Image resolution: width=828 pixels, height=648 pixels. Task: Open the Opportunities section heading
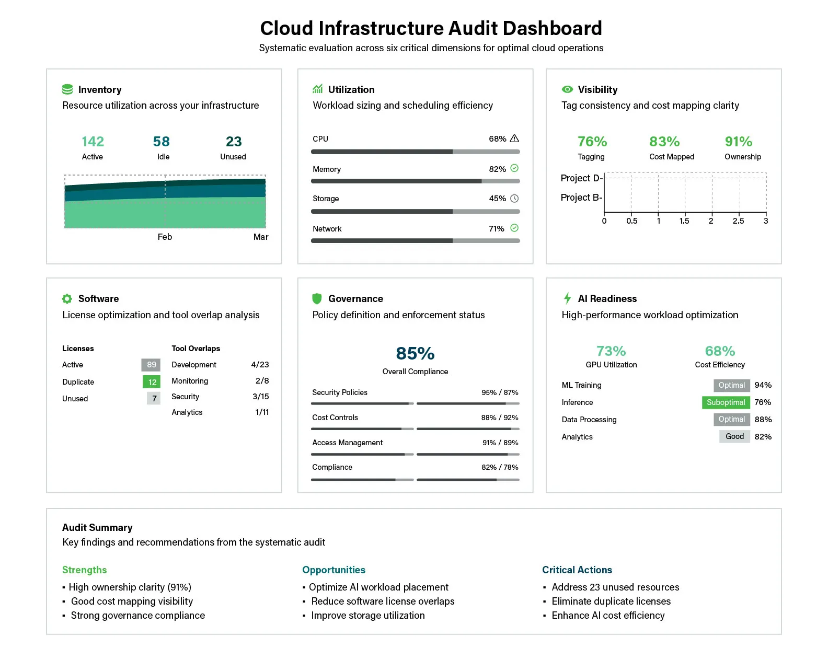coord(333,570)
